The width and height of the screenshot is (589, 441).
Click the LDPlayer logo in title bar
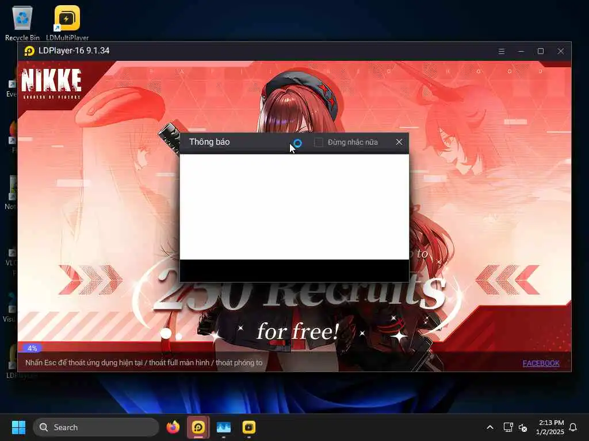(x=29, y=51)
